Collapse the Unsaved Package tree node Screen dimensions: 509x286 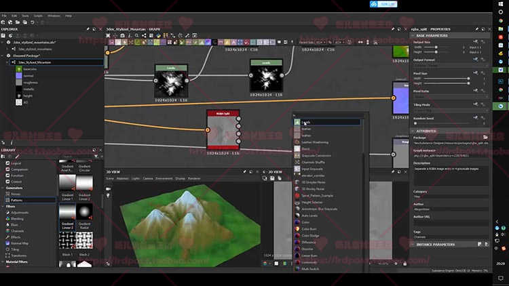[x=3, y=56]
